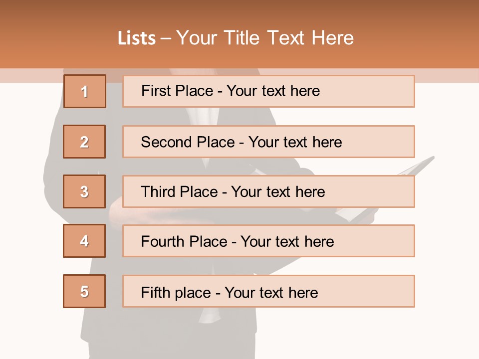Select "Your Title Text Here" in the heading

(265, 38)
